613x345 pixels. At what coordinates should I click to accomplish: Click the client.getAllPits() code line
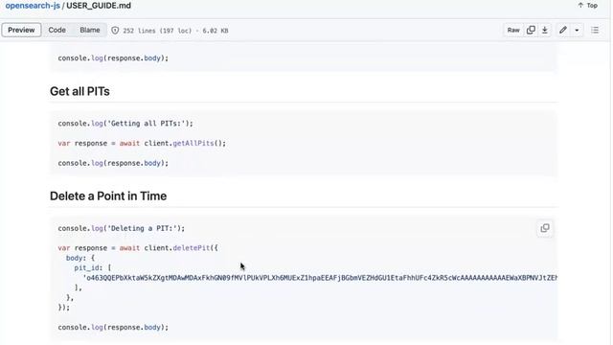(142, 143)
